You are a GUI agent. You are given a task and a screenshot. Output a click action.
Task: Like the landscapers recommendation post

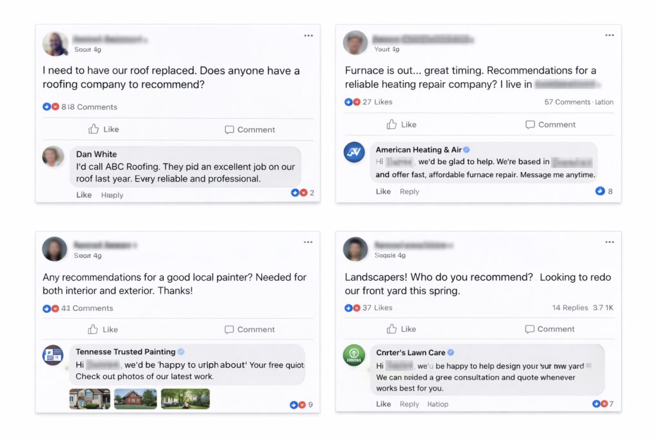[x=401, y=329]
